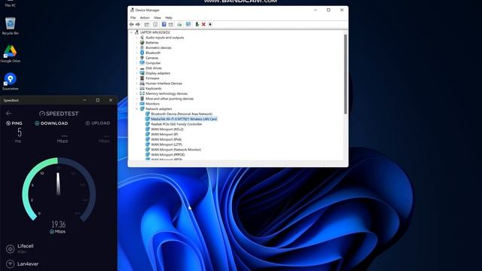Click the back arrow in Speedtest window

8,114
